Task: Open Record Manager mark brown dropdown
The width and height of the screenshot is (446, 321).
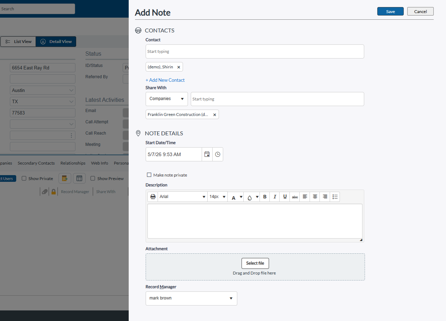Action: pos(191,298)
